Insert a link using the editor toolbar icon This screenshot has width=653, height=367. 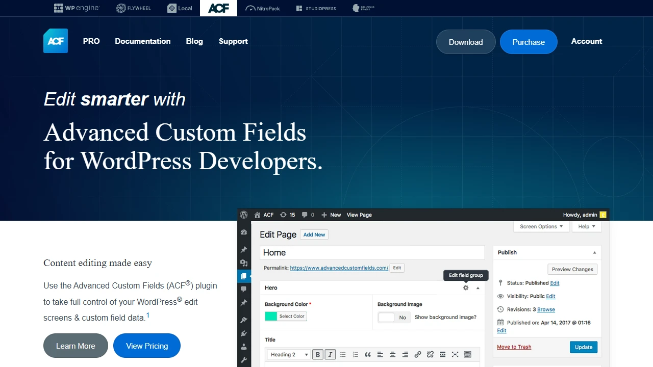click(x=418, y=354)
